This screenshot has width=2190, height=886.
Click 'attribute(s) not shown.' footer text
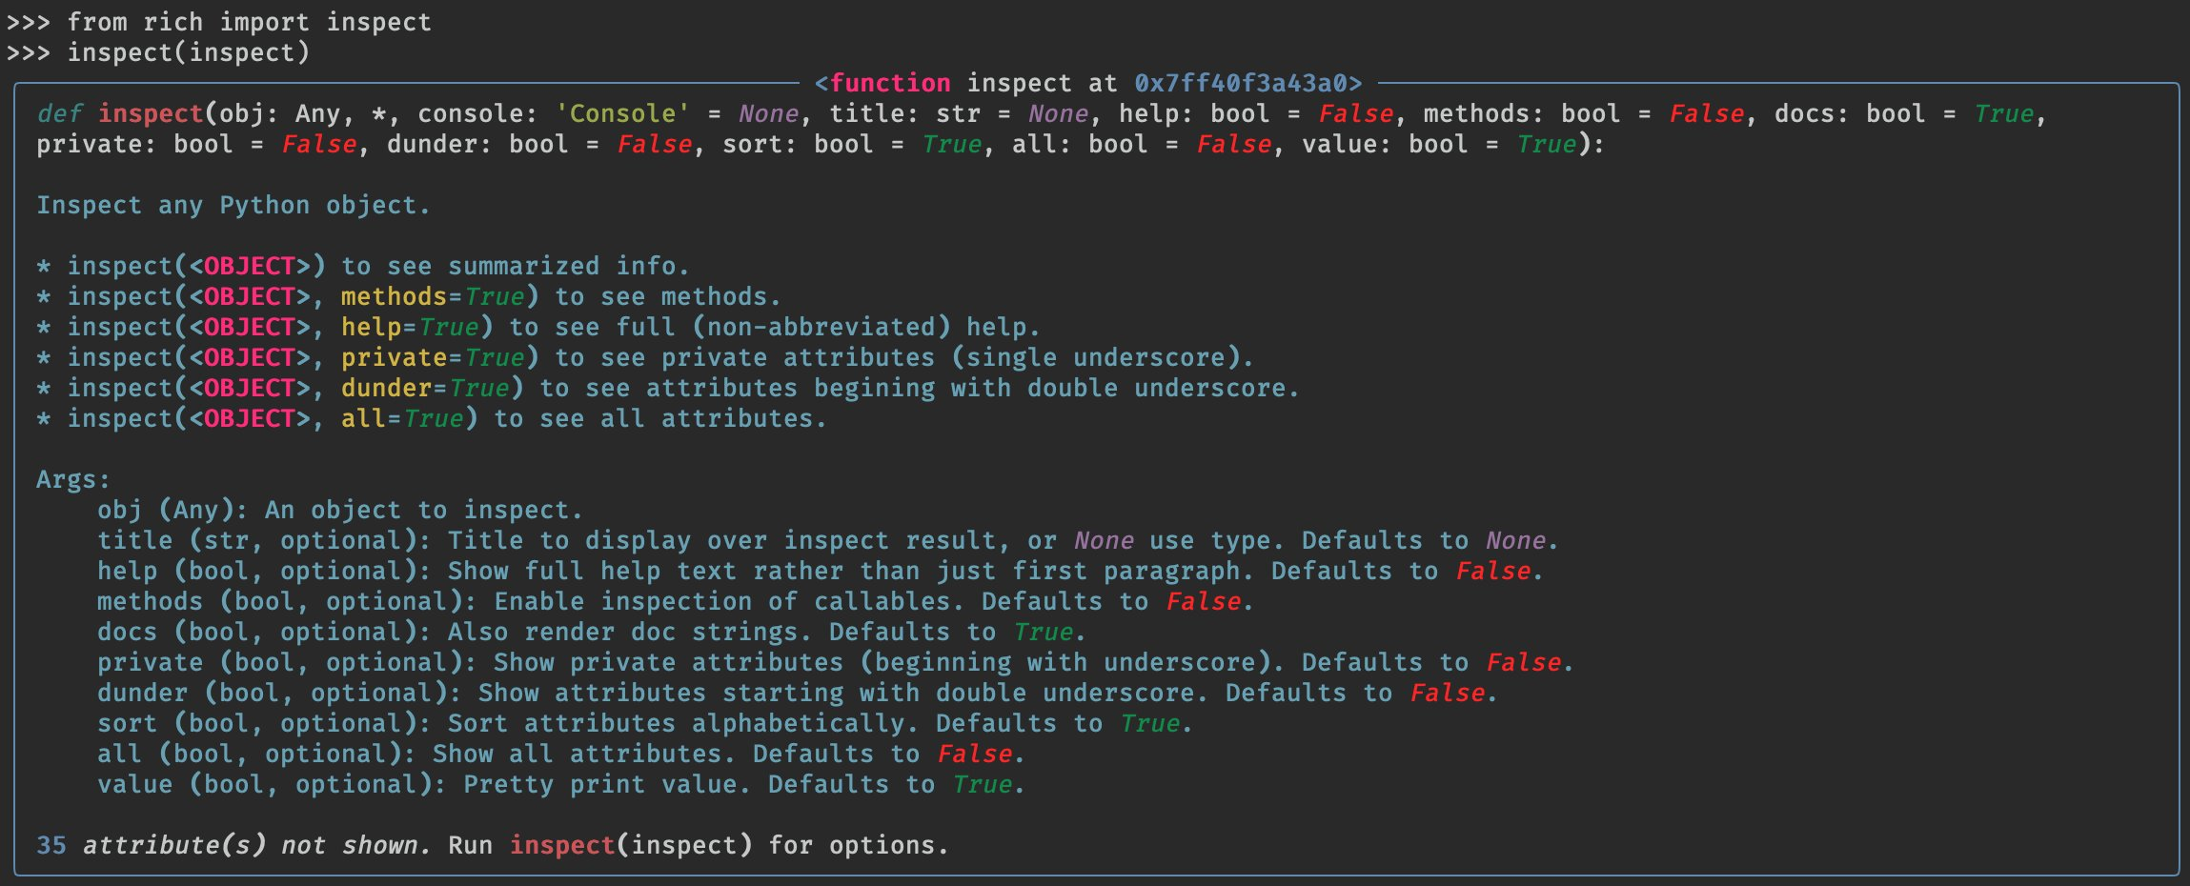click(x=256, y=845)
